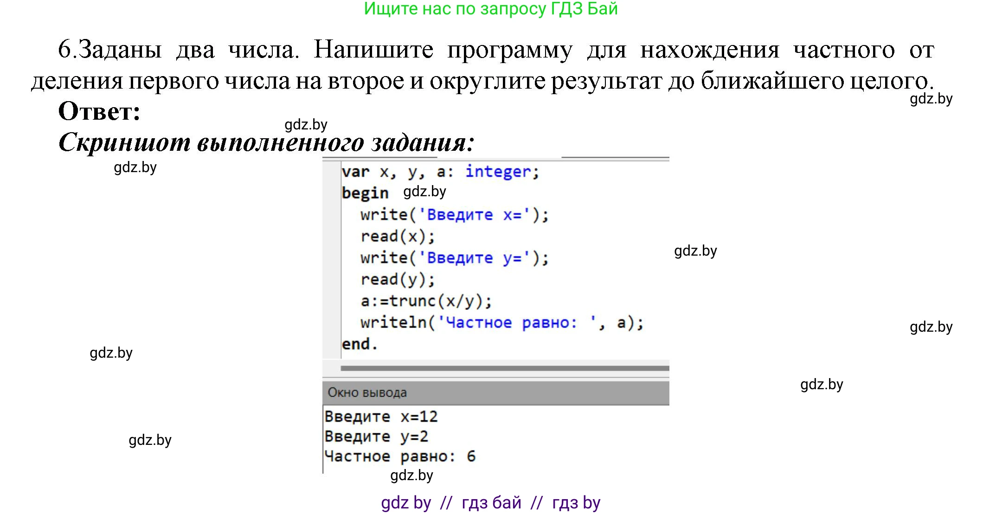
Task: Click the bold 'Ответ:' heading
Action: coord(99,111)
